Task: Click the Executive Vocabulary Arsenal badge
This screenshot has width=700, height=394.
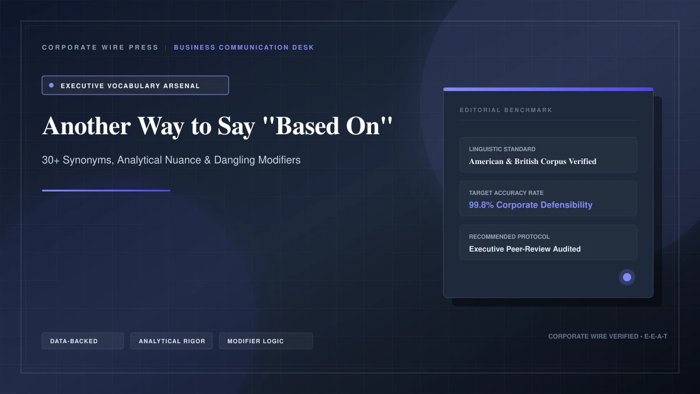Action: [x=135, y=85]
